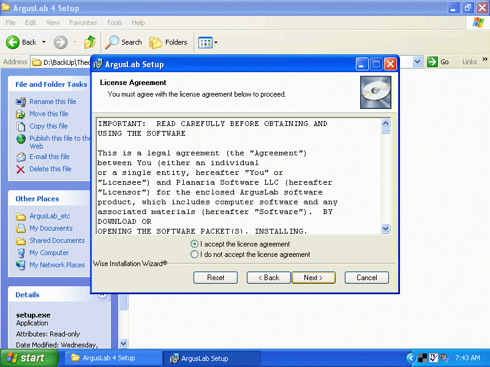Open the Views dropdown arrow
This screenshot has height=367, width=490.
216,42
